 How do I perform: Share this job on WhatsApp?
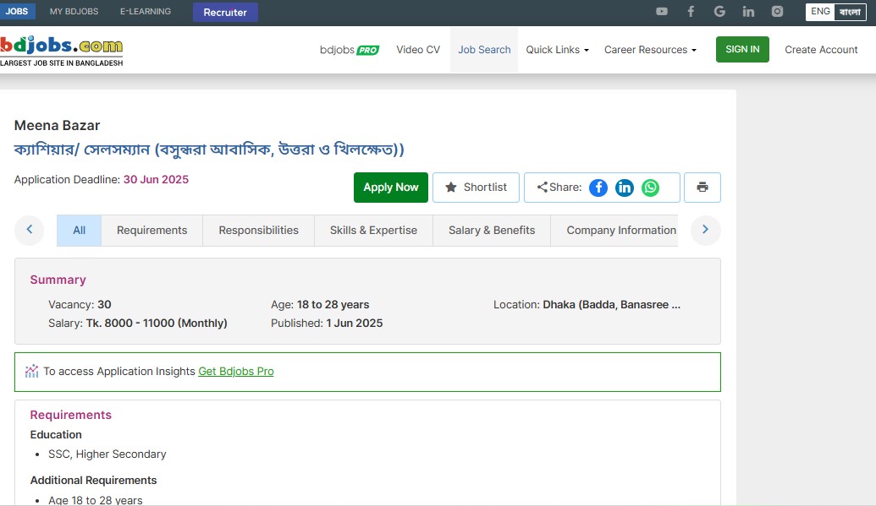click(x=650, y=188)
